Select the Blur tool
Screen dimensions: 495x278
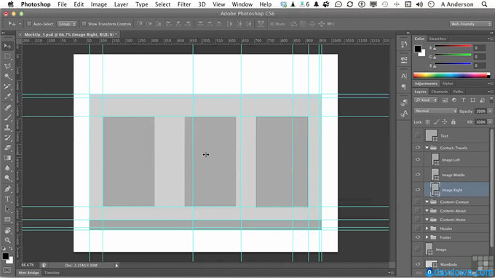point(7,168)
